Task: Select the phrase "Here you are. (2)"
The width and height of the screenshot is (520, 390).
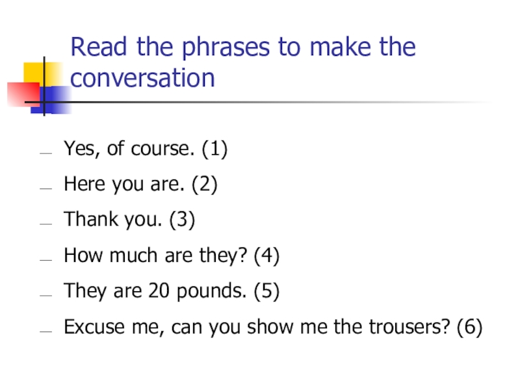Action: (140, 186)
